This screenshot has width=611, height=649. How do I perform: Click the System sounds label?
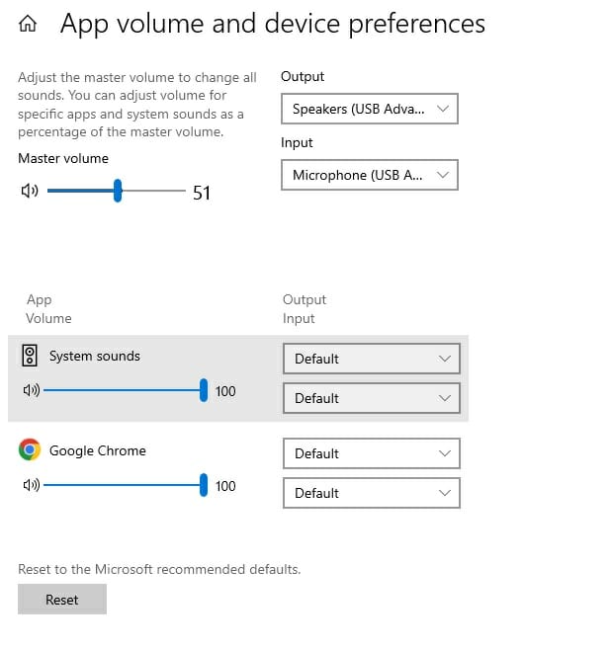(95, 356)
